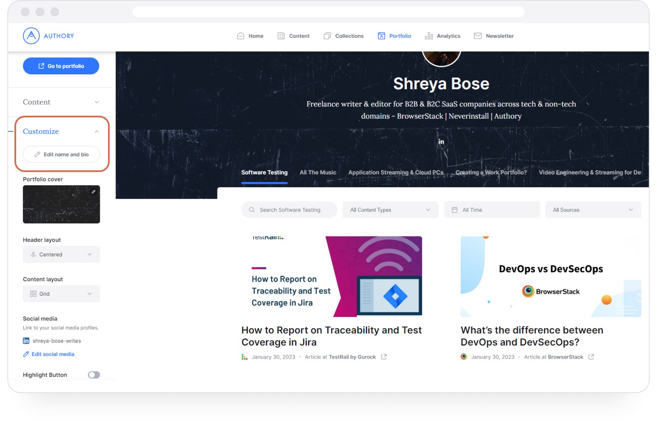657x430 pixels.
Task: Open Creating a Work Portfolio? tab
Action: (x=491, y=172)
